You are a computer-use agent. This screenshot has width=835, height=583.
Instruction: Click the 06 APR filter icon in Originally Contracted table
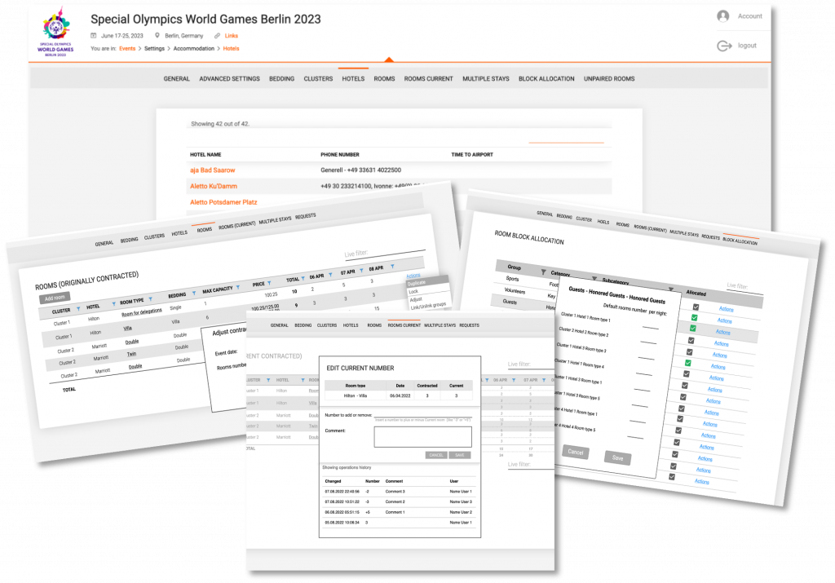(x=330, y=275)
